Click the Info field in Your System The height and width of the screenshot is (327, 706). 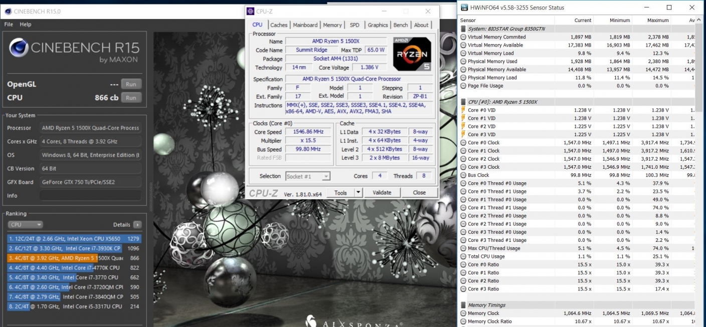[x=90, y=195]
